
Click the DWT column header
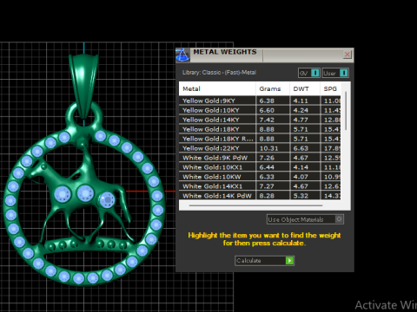click(x=305, y=88)
